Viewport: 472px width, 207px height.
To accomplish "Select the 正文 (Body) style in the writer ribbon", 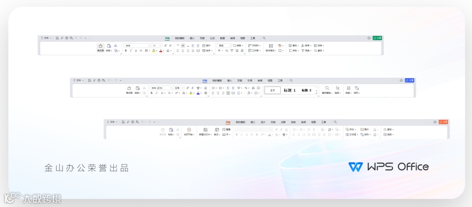I will 272,90.
